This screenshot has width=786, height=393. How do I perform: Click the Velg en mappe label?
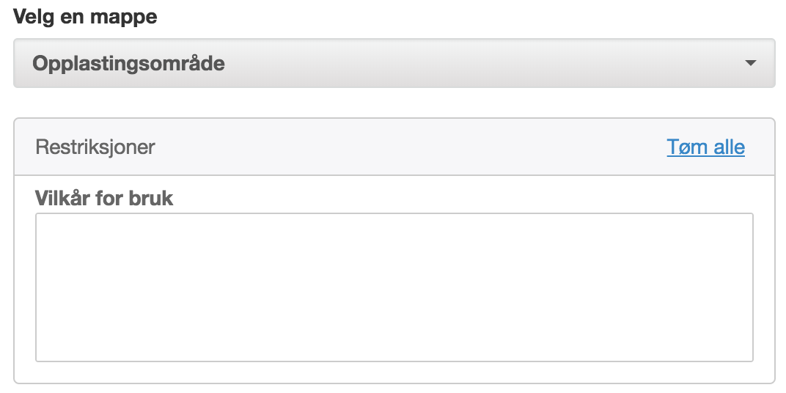pos(85,17)
